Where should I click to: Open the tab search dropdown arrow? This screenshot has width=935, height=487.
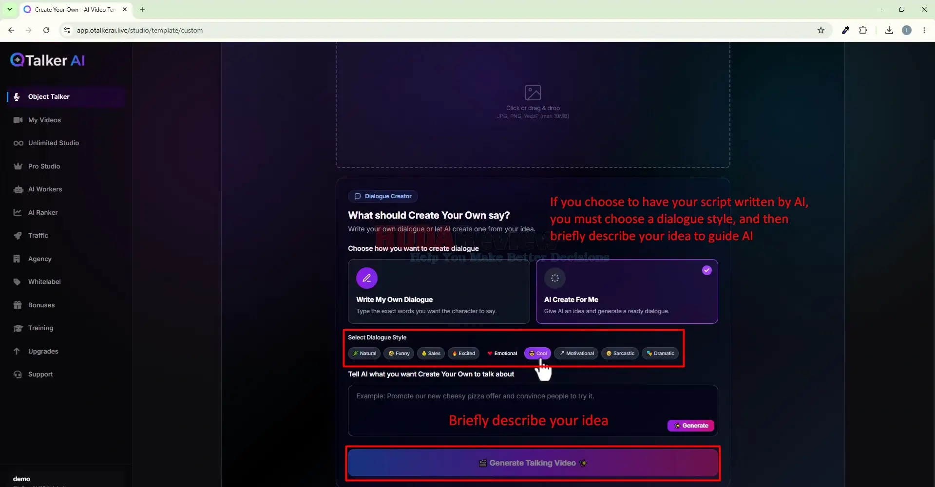[9, 9]
